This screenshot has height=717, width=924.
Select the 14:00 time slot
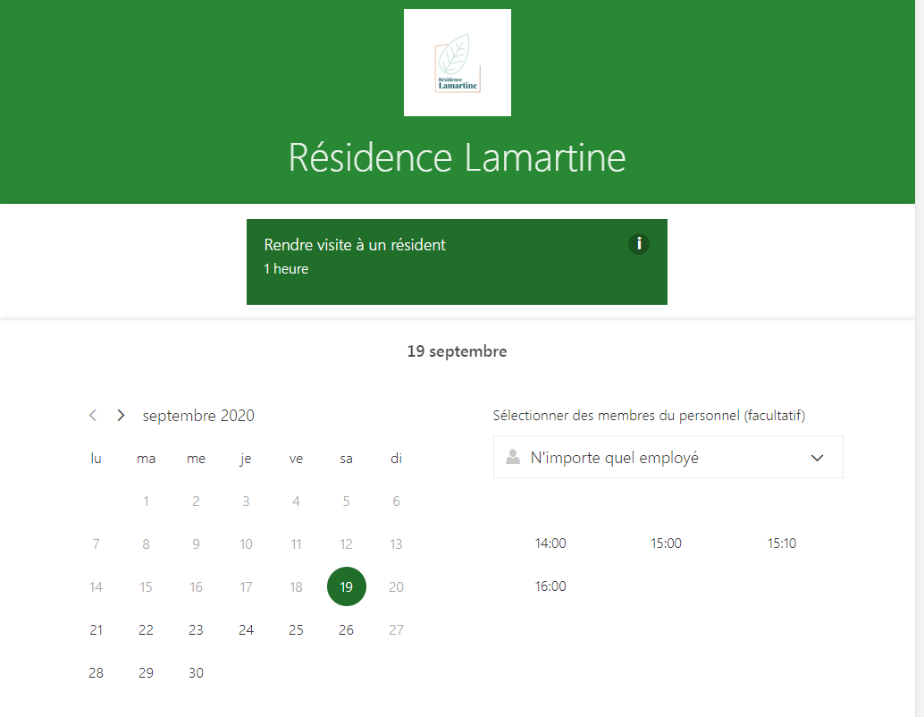click(x=550, y=543)
